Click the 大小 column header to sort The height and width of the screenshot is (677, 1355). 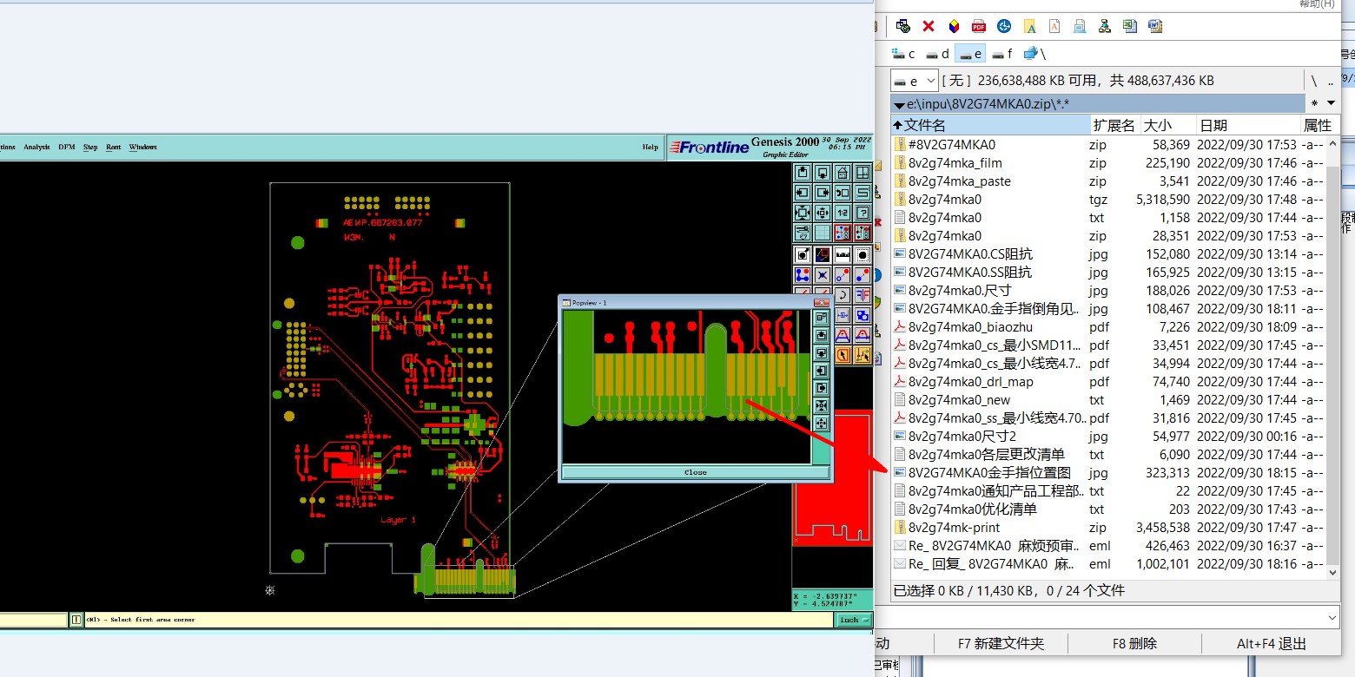pos(1167,125)
